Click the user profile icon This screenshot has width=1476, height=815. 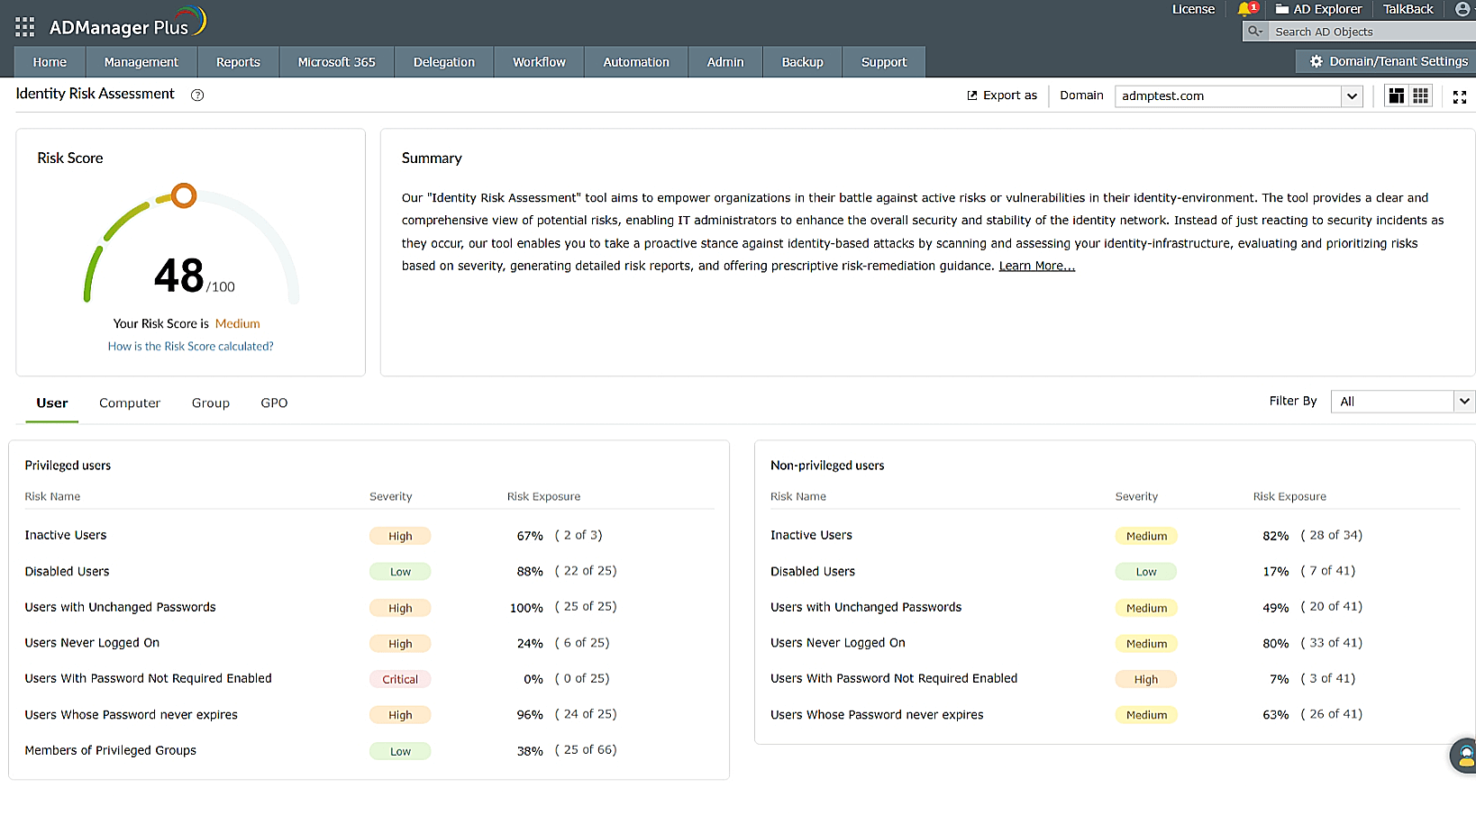(1462, 9)
